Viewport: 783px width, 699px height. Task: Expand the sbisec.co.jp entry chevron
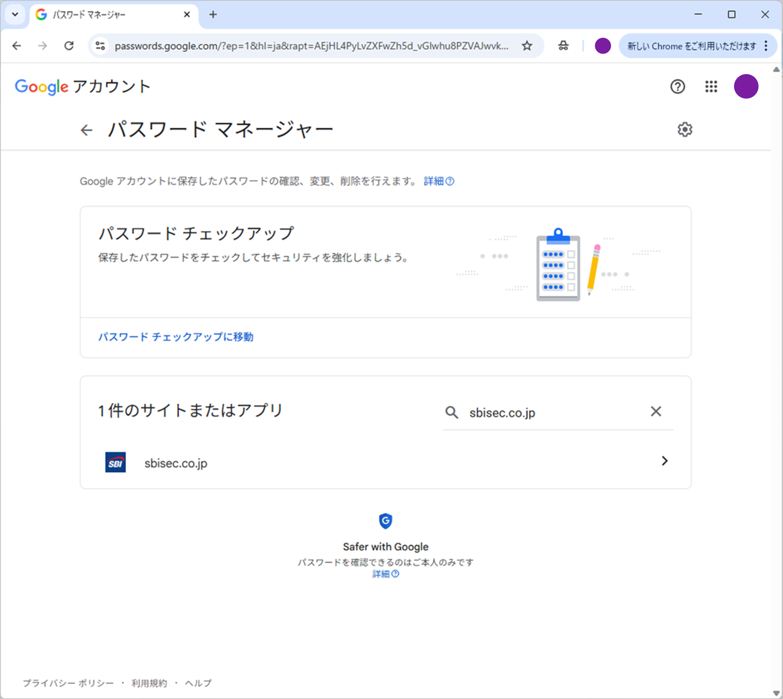pos(664,461)
